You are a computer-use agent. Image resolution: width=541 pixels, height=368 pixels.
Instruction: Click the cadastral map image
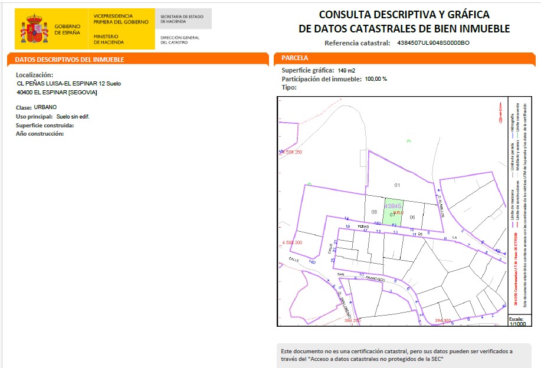393,211
